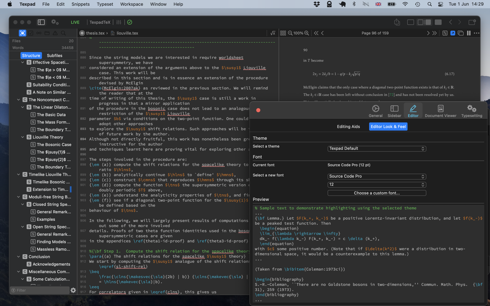
Task: Jump to last page of PDF
Action: point(434,33)
